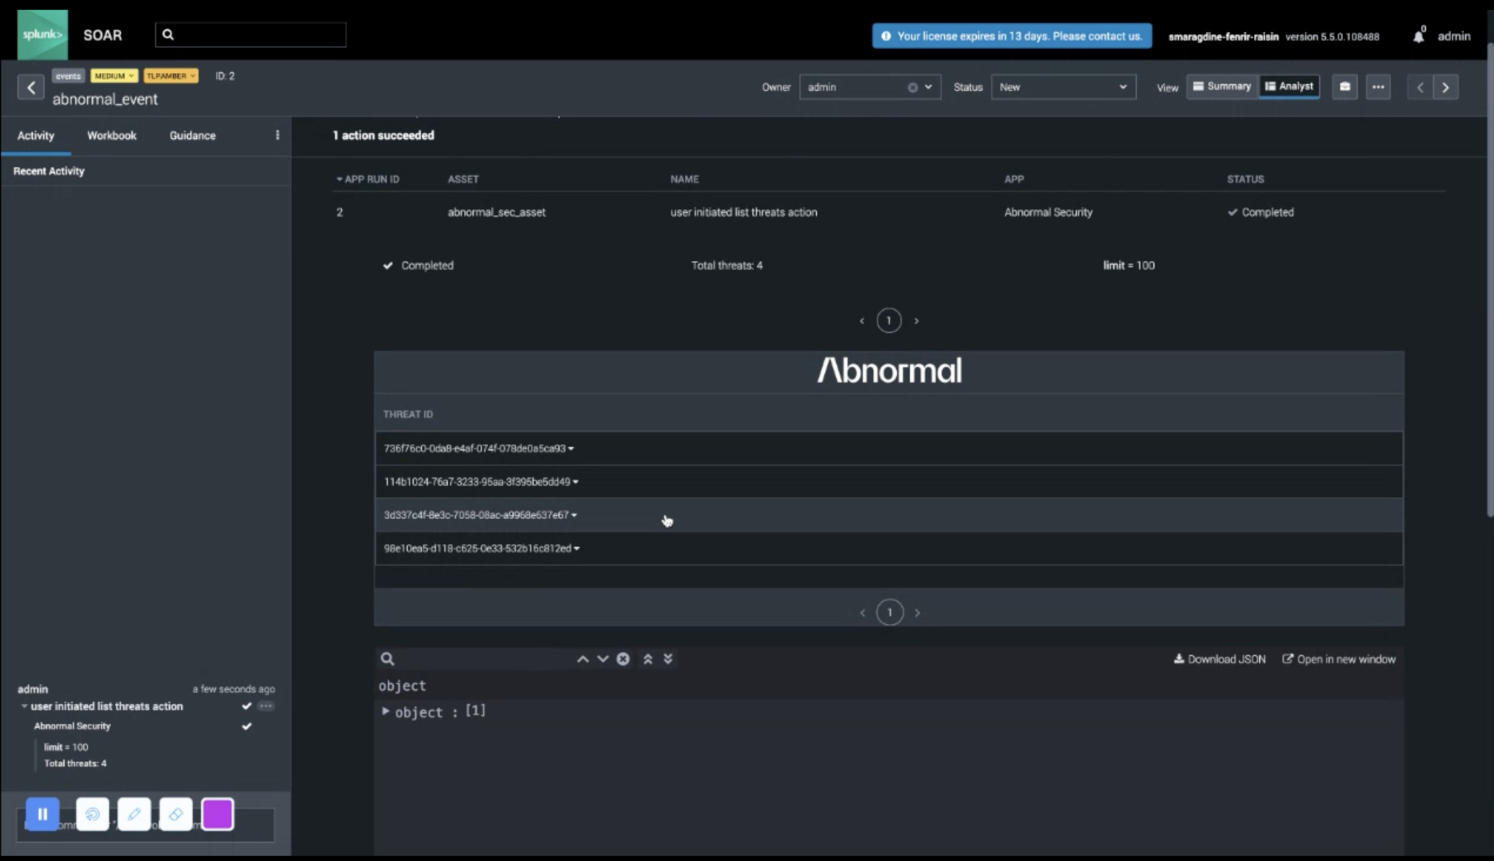Screen dimensions: 1494x861
Task: Click next page arrow below threat list
Action: click(x=917, y=612)
